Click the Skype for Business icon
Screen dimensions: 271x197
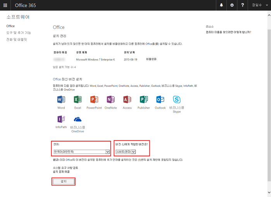point(177,99)
